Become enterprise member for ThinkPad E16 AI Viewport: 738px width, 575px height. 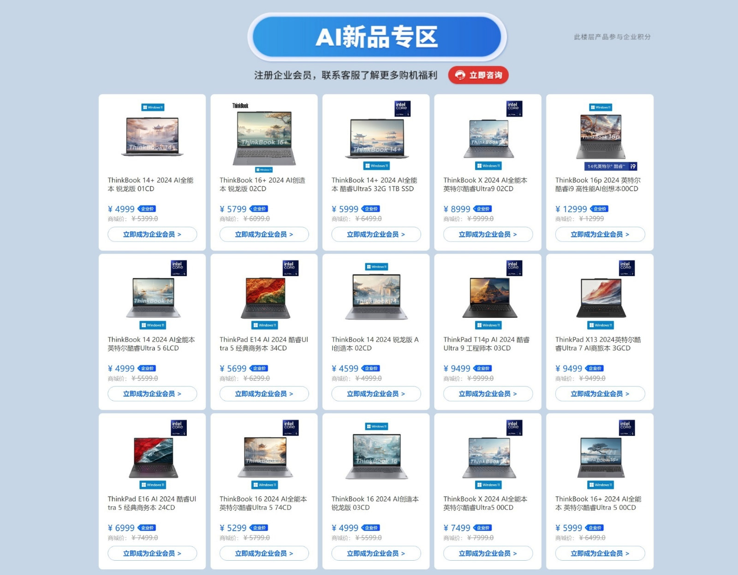pyautogui.click(x=152, y=553)
